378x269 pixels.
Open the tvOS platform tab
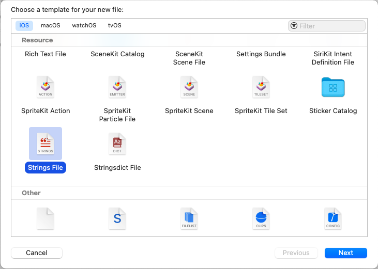point(114,25)
